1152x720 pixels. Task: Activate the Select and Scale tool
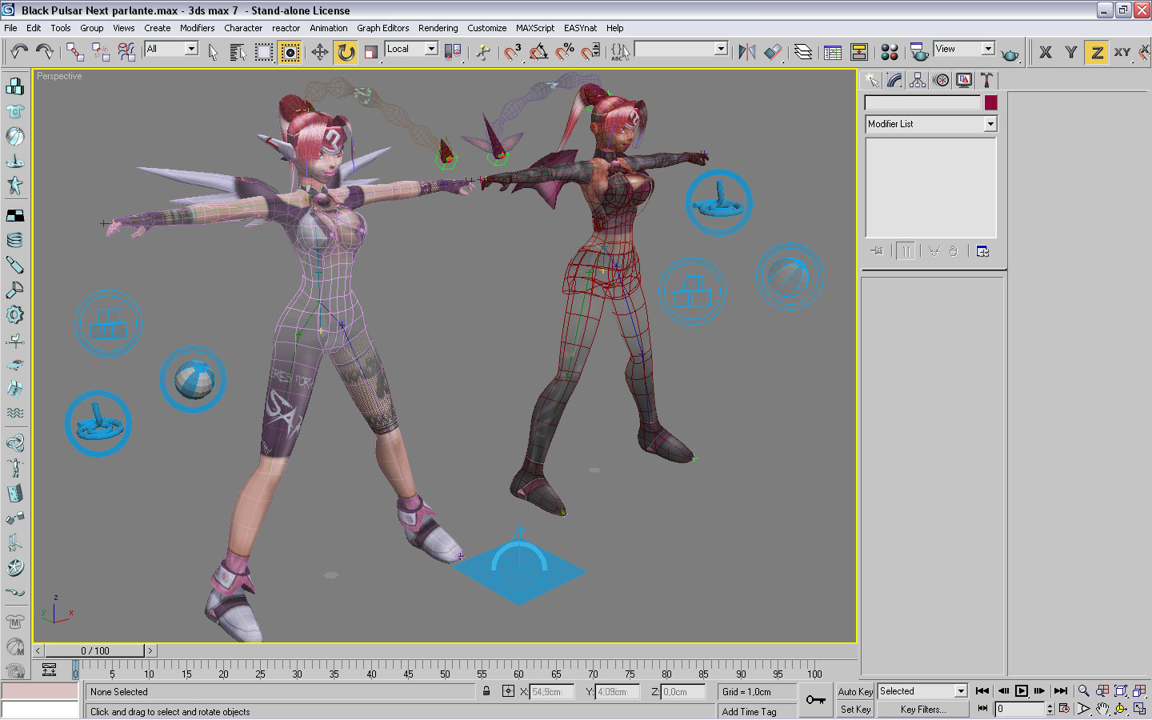click(371, 52)
